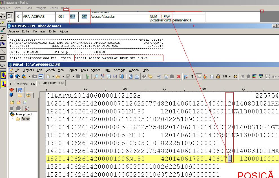279x178 pixels.
Task: Open Formatar menu in Bloco de notas
Action: (x=39, y=31)
